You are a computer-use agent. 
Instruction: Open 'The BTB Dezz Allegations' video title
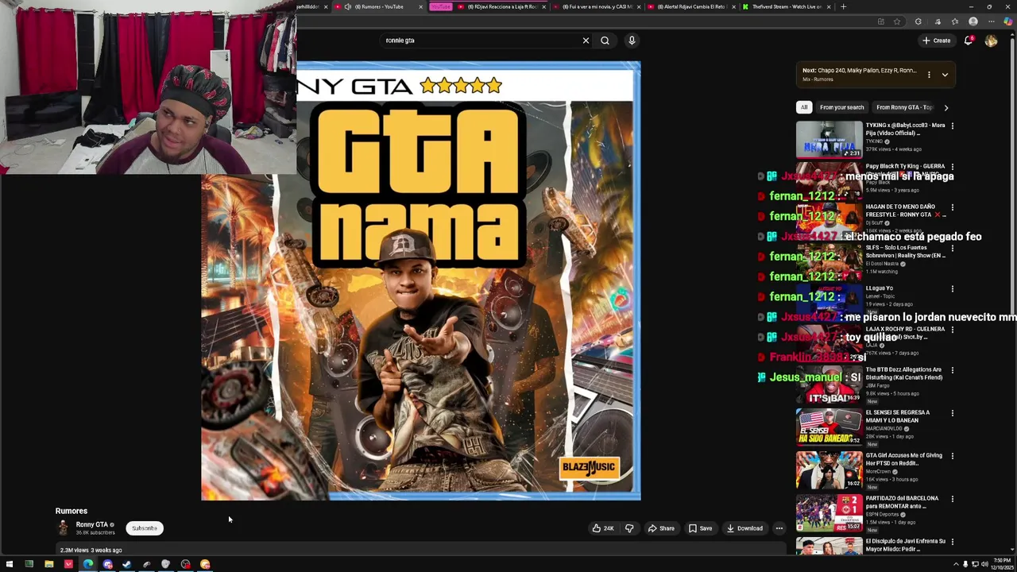pos(904,373)
